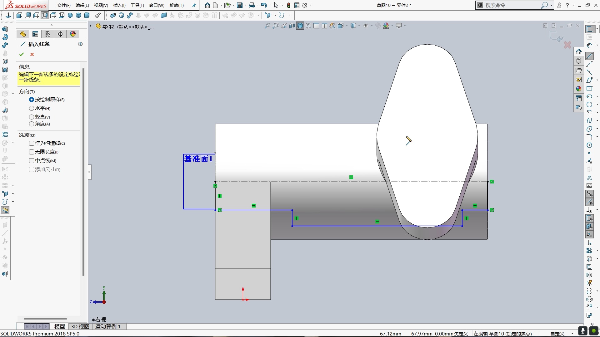This screenshot has height=337, width=600.
Task: Select the Polygon sketch tool
Action: coord(590,145)
